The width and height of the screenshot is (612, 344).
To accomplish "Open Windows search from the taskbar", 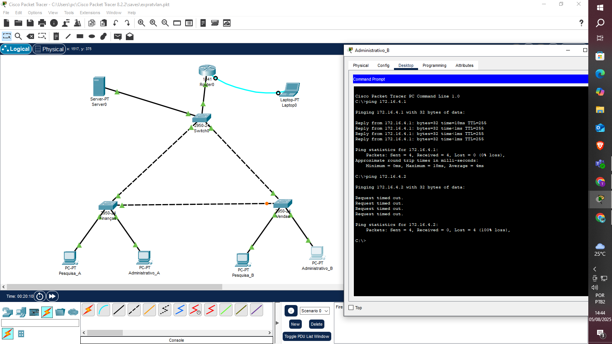I will (600, 23).
